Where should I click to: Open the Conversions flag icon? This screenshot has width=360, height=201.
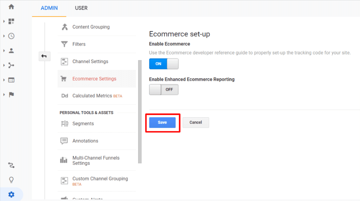tap(11, 95)
